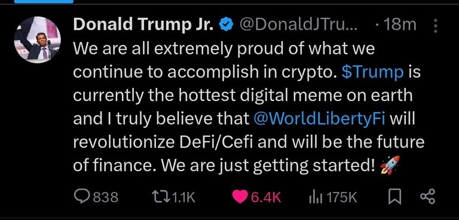Visit the @WorldLibertyFi mention
Screen dimensions: 459x220
318,119
